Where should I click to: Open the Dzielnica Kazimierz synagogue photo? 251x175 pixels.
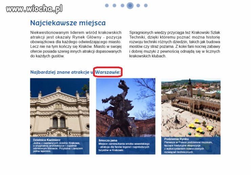60,108
